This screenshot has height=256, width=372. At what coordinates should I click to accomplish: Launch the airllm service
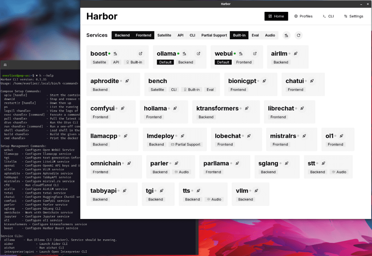pos(296,54)
